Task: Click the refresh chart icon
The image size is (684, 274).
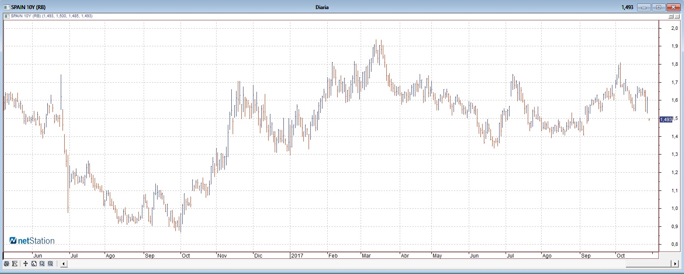Action: [7, 264]
